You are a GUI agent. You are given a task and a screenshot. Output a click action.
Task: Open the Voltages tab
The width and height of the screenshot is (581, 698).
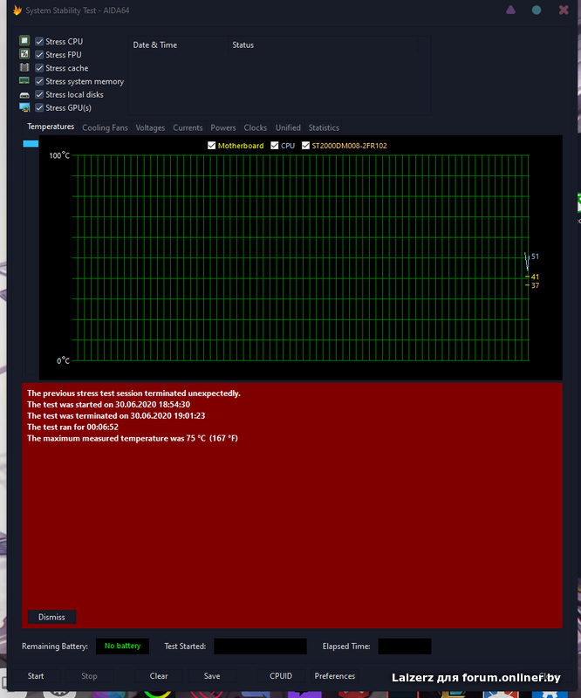[x=150, y=127]
